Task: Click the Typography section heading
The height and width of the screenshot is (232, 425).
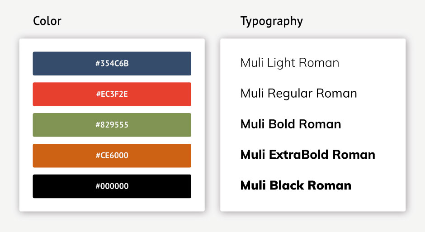Action: click(272, 21)
